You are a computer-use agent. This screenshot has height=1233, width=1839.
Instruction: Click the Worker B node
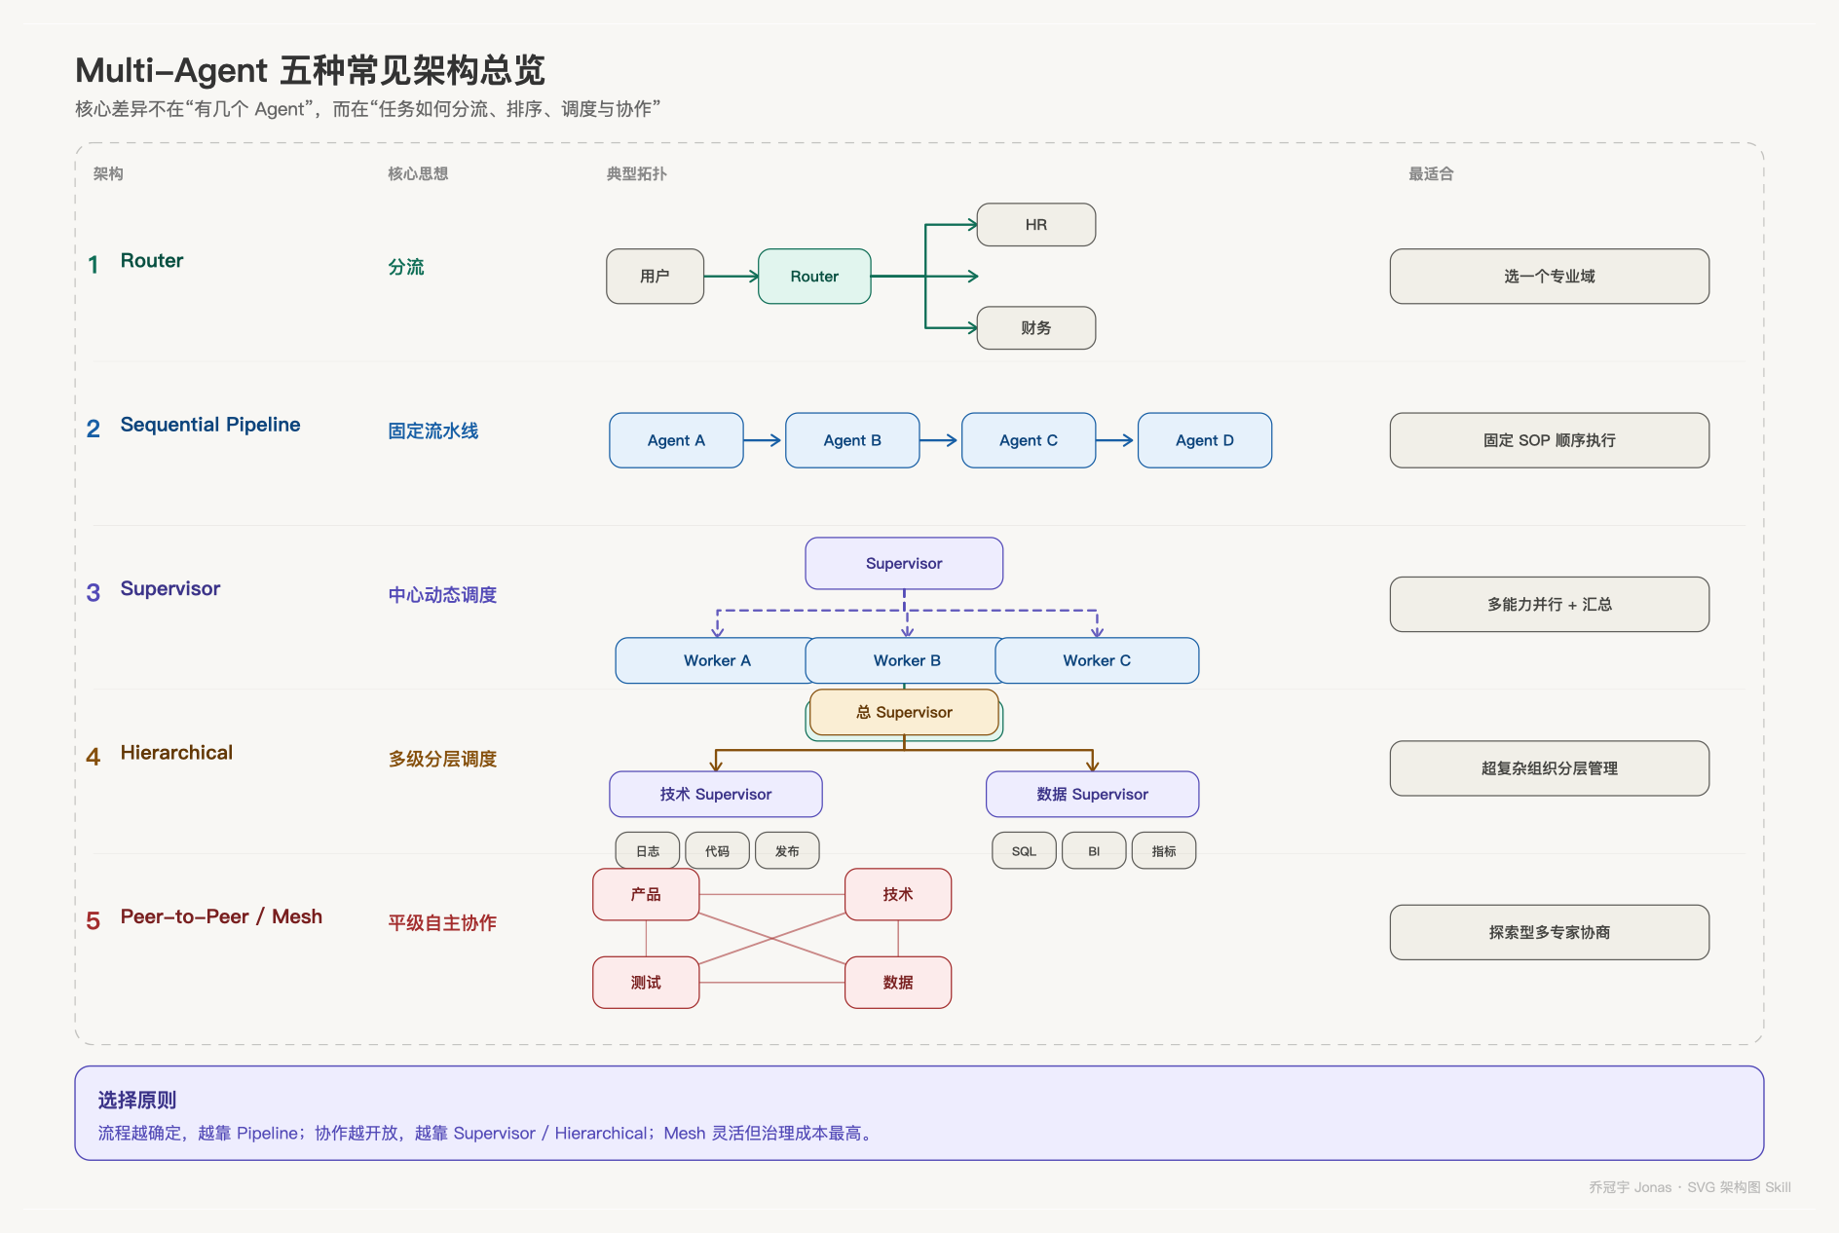906,660
